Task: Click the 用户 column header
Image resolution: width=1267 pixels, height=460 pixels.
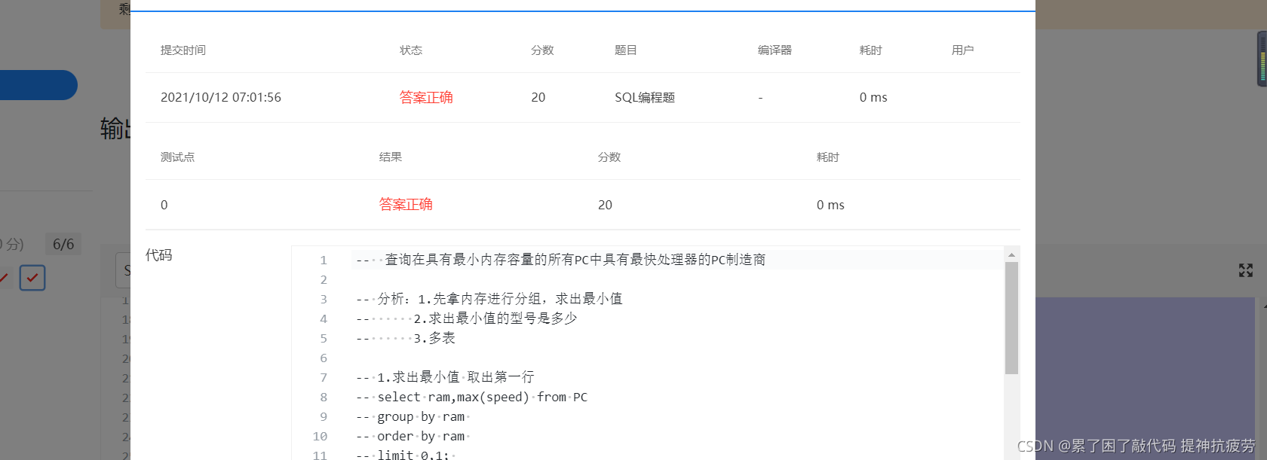Action: pyautogui.click(x=962, y=50)
